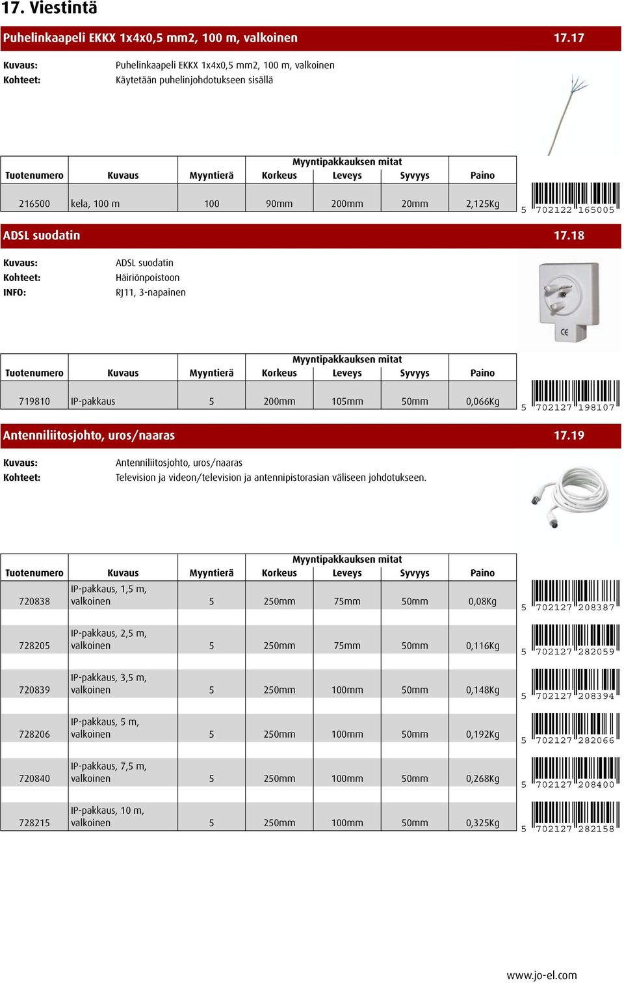Screen dimensions: 624x983
Task: Click the www.jo-el.com website link
Action: [541, 975]
